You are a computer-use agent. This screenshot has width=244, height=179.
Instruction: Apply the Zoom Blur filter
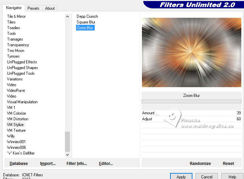tap(181, 177)
